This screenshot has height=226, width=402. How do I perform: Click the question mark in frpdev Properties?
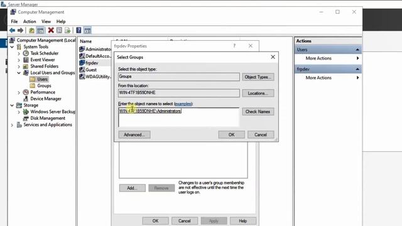pos(234,46)
